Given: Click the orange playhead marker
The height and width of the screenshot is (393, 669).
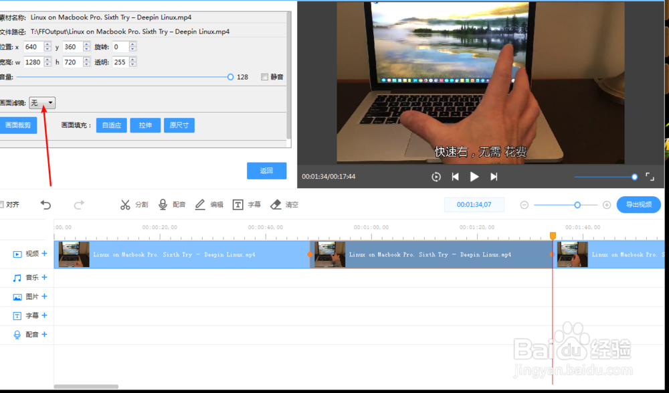Looking at the screenshot, I should [x=553, y=236].
